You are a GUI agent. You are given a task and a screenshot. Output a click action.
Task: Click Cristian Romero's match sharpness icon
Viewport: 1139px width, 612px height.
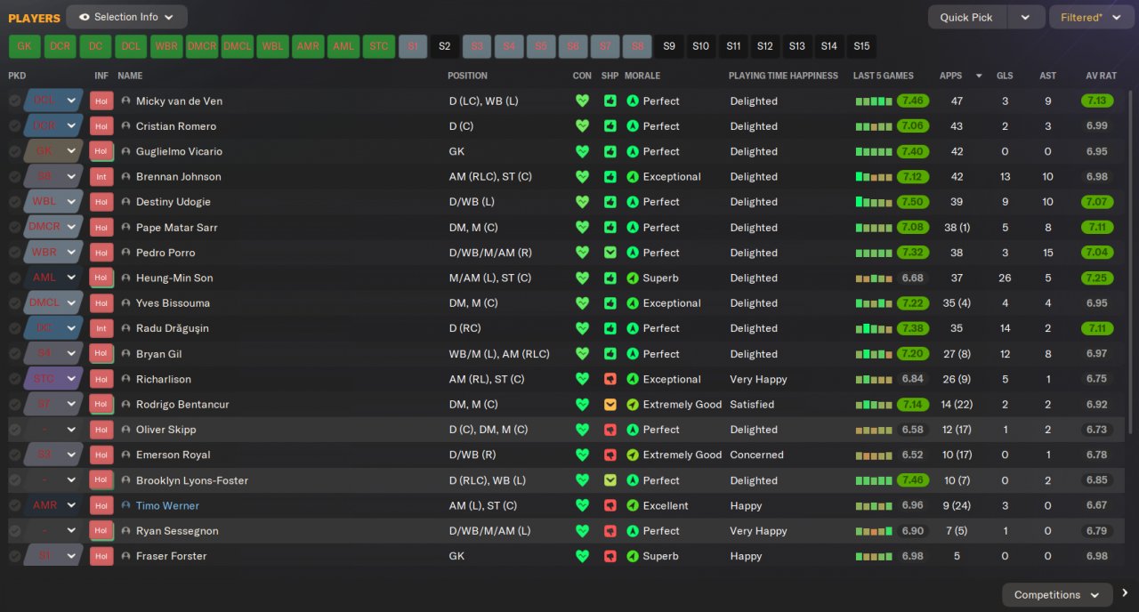(x=610, y=126)
